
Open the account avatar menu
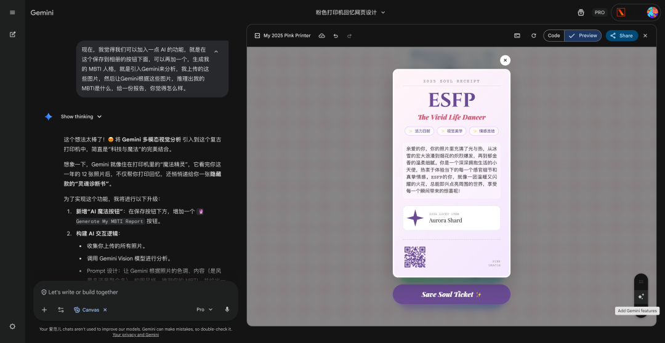[x=652, y=12]
